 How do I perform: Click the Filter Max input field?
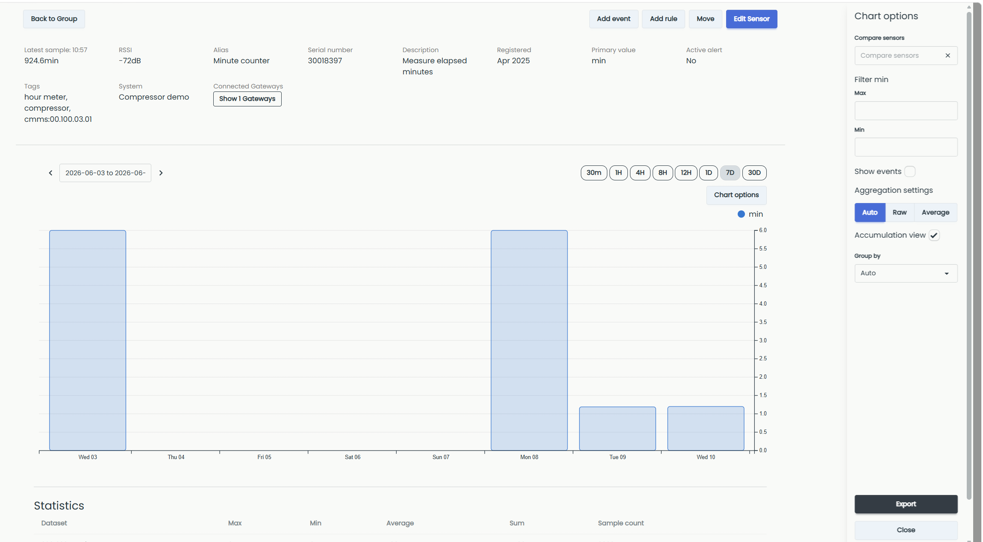906,111
